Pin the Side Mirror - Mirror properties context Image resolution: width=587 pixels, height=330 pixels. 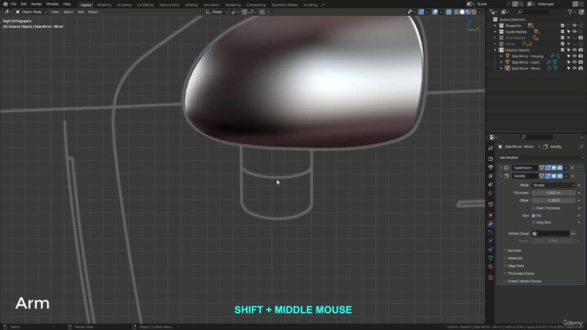[x=581, y=147]
